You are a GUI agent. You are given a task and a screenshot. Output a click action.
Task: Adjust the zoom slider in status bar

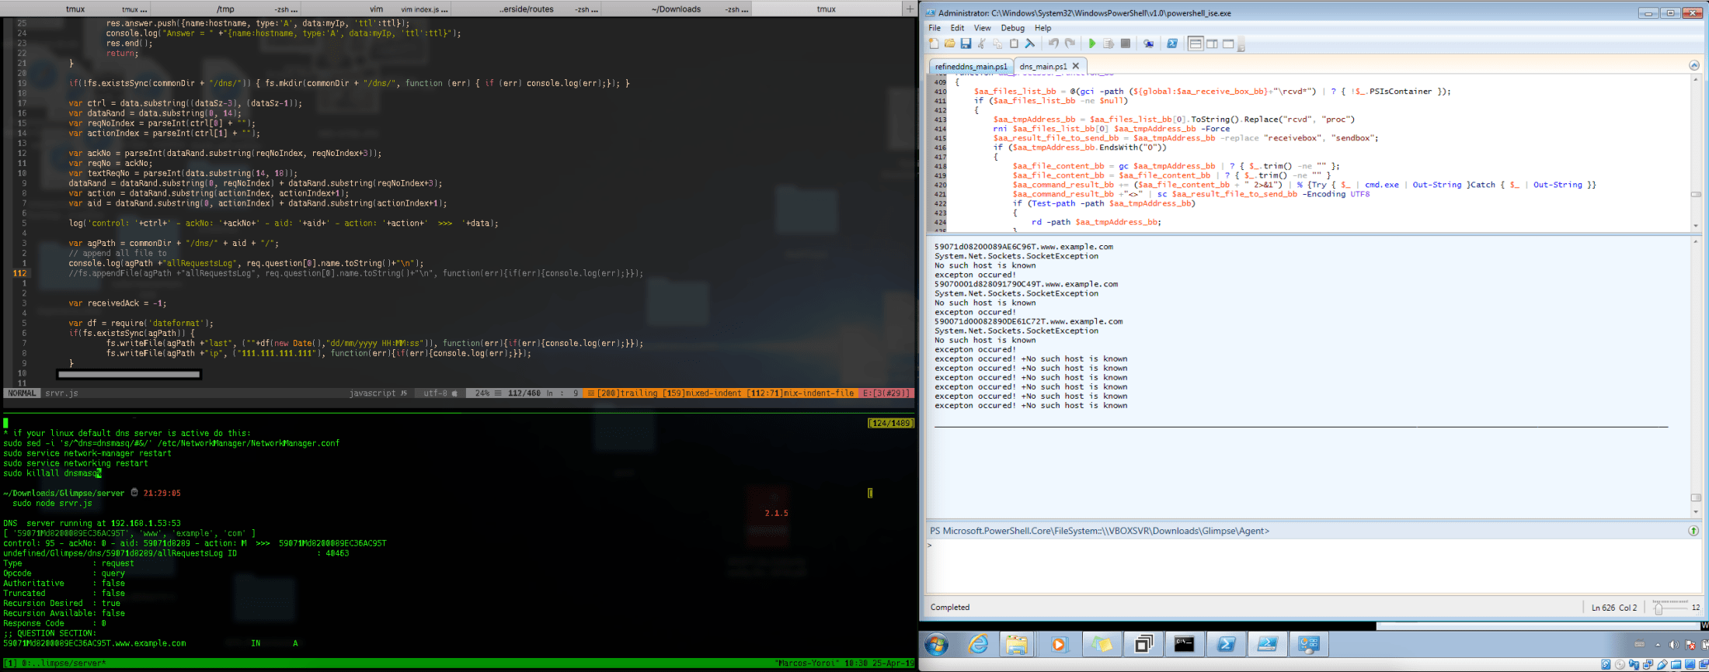tap(1659, 608)
